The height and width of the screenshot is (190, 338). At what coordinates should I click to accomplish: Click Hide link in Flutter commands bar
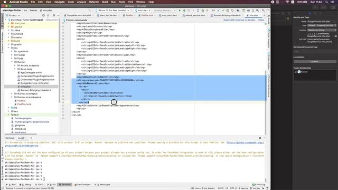(x=261, y=20)
